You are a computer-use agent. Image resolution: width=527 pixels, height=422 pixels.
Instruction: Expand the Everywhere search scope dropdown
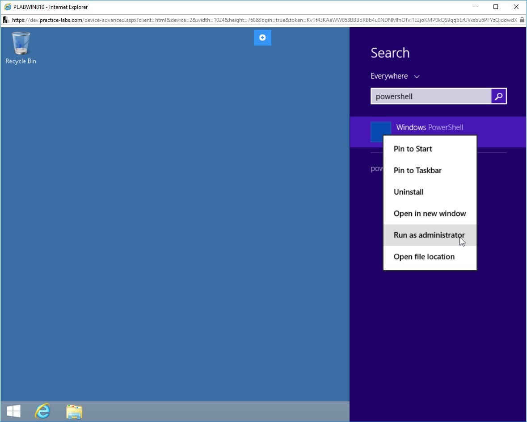point(395,76)
